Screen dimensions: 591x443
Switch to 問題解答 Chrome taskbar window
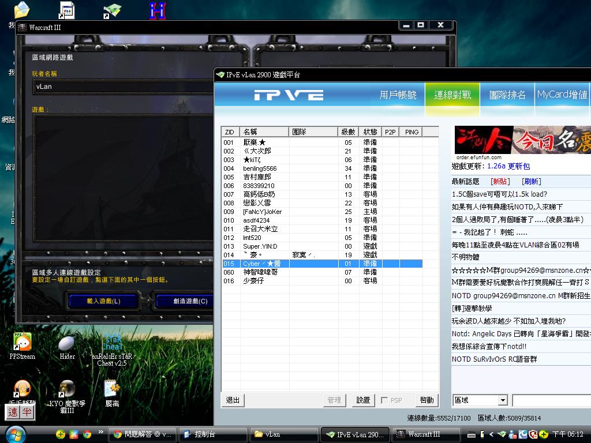click(x=142, y=434)
